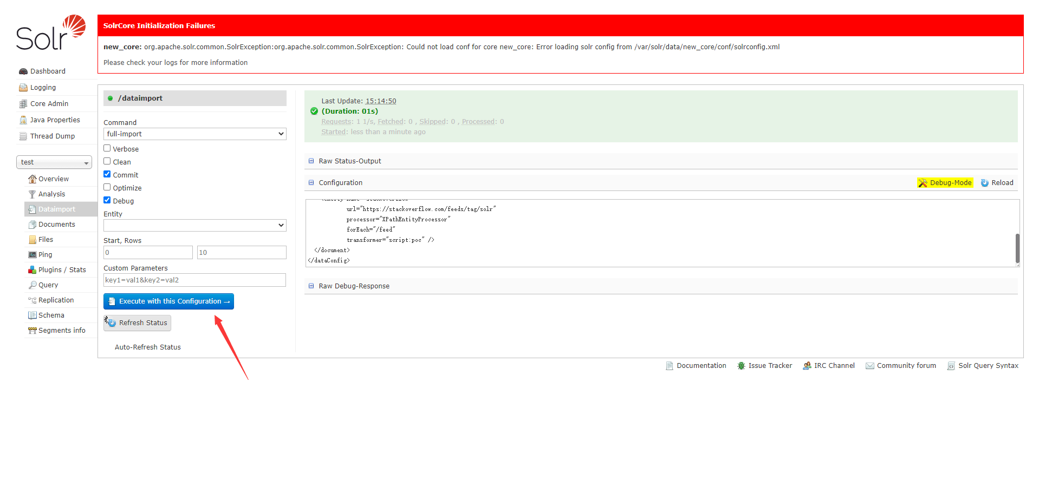This screenshot has width=1039, height=494.
Task: Enable the Verbose checkbox
Action: point(107,148)
